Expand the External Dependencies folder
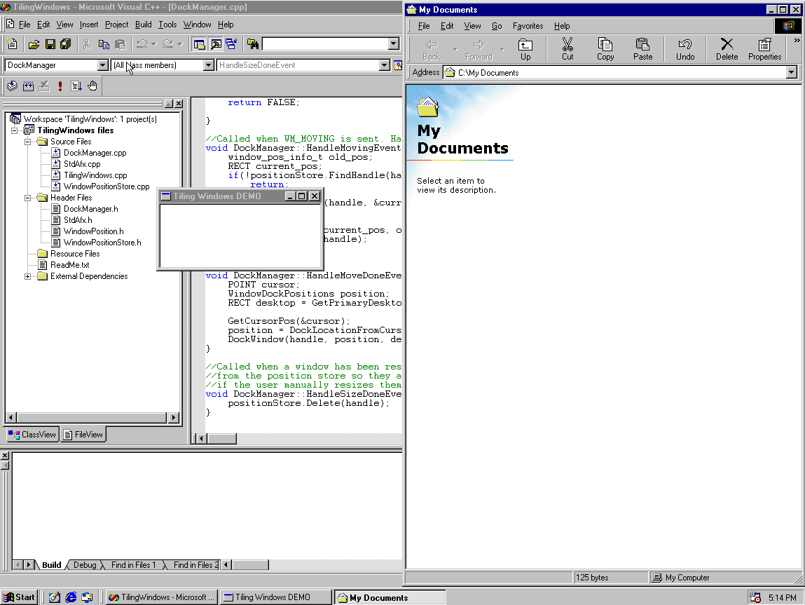 [x=28, y=276]
